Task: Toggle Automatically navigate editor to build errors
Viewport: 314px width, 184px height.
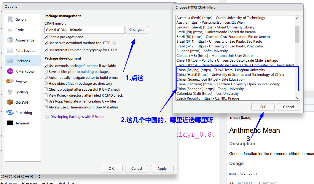Action: 46,78
